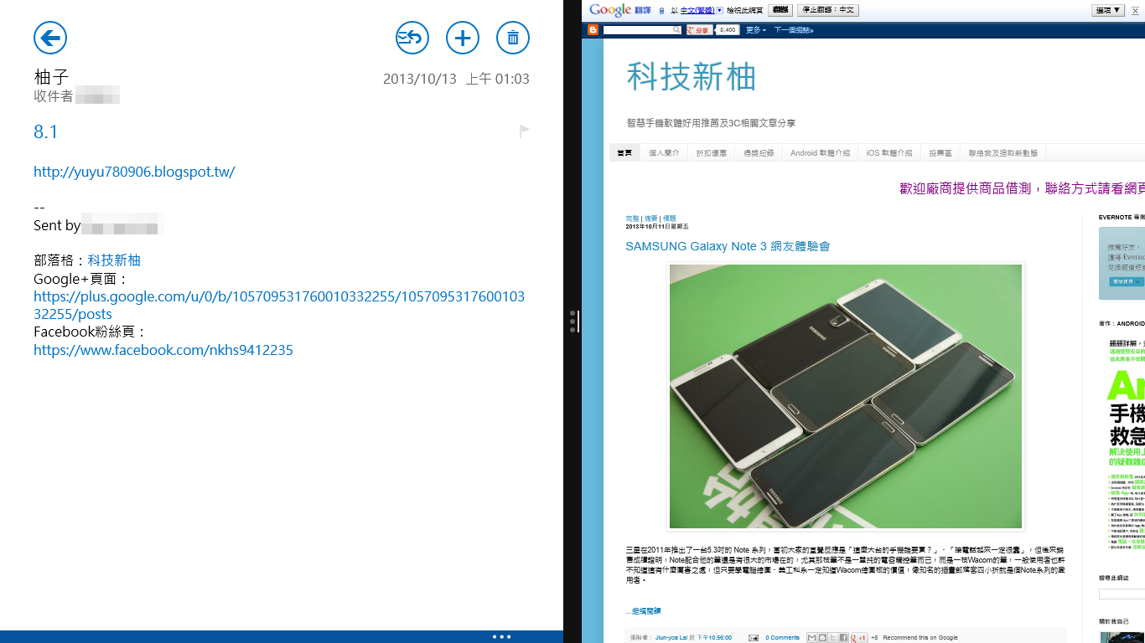This screenshot has width=1145, height=643.
Task: Open the 投票區 tab
Action: (940, 153)
